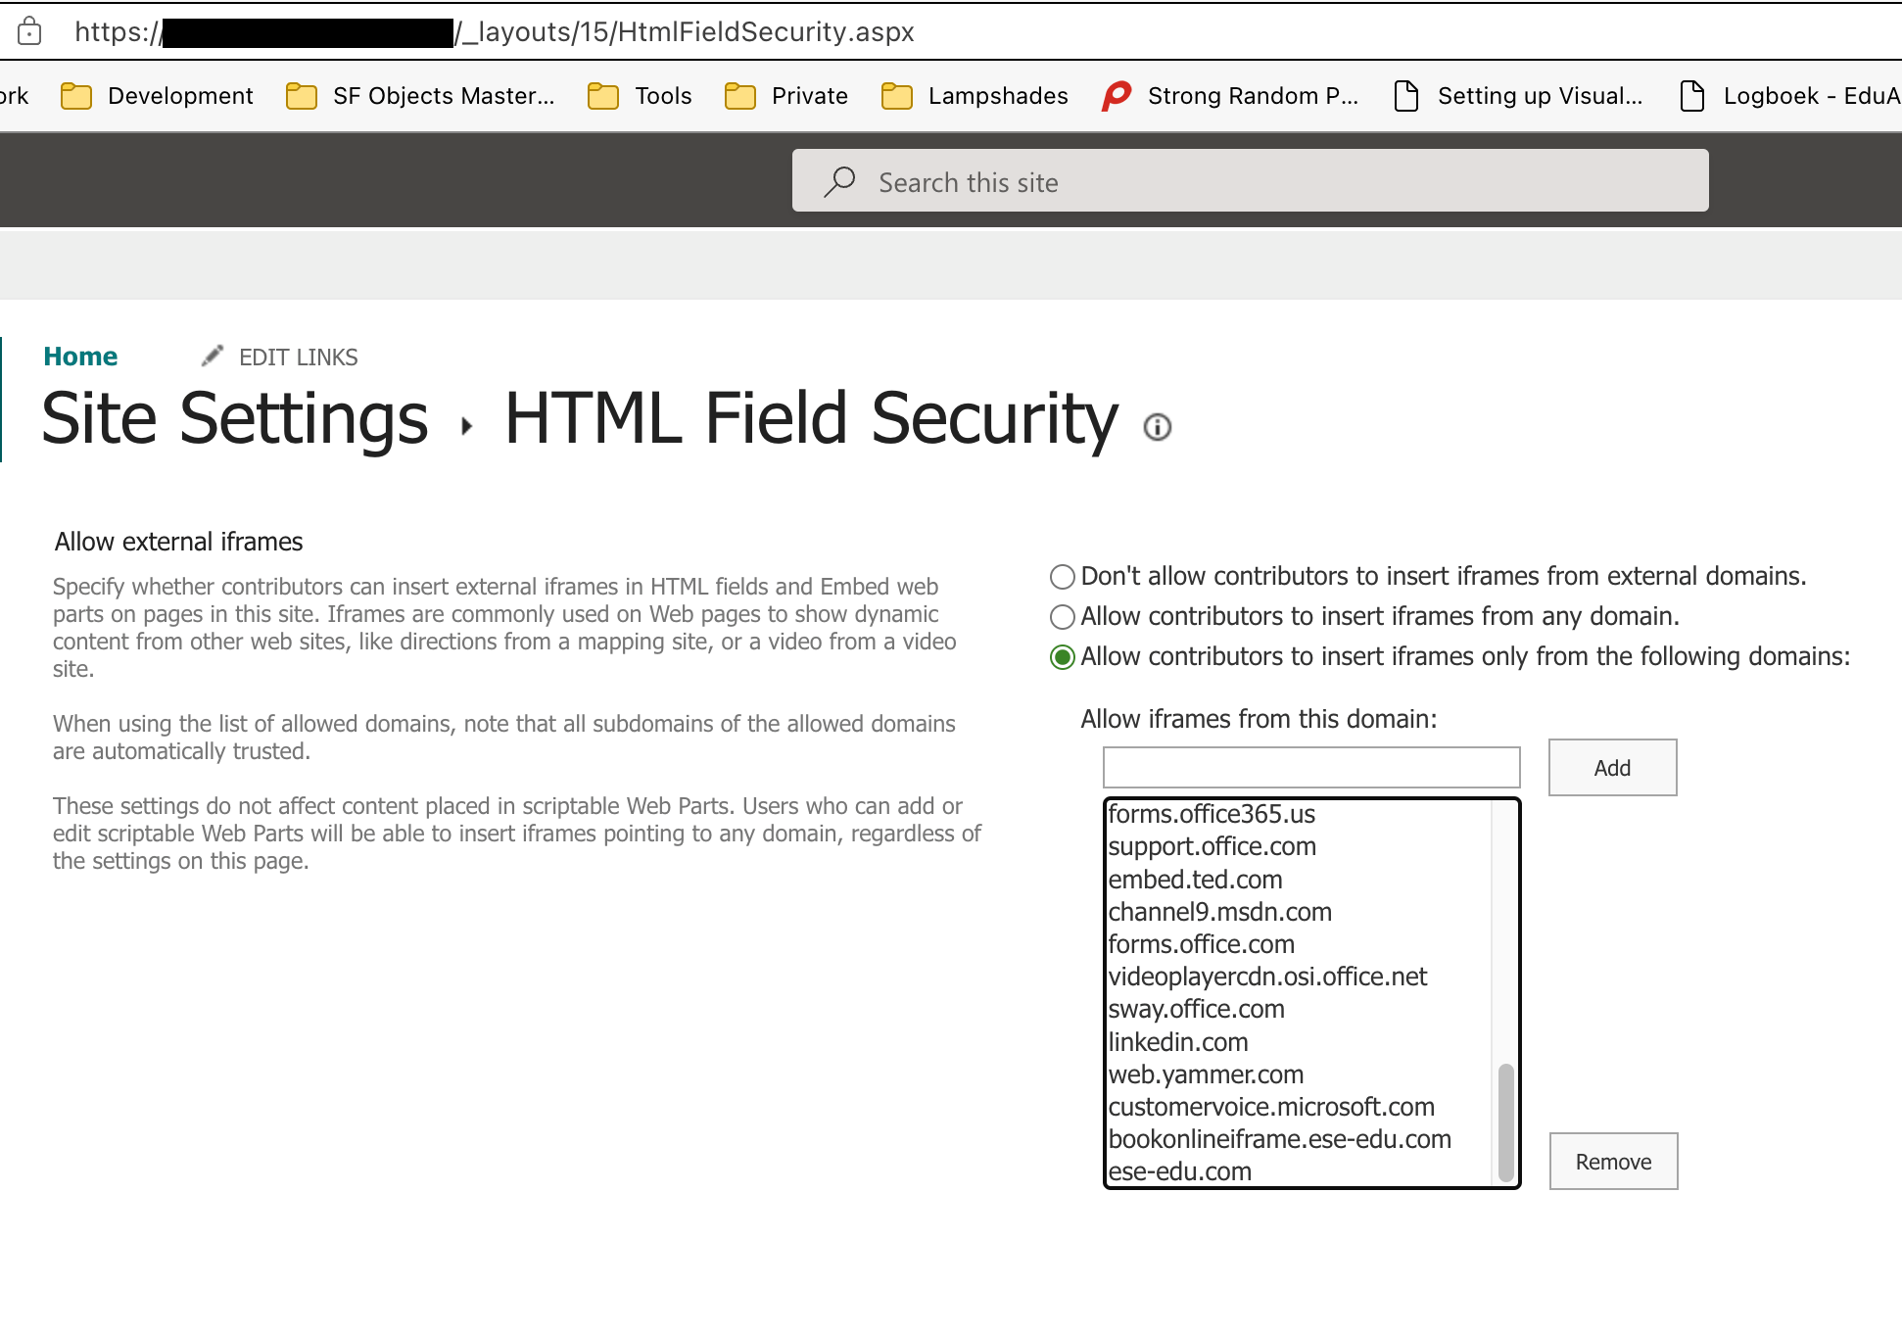Select "Don't allow contributors" iframe option

(x=1063, y=577)
